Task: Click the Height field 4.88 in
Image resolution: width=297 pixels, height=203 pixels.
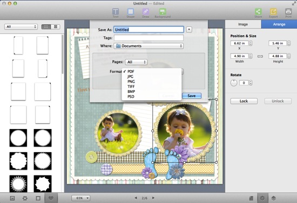Action: click(278, 56)
